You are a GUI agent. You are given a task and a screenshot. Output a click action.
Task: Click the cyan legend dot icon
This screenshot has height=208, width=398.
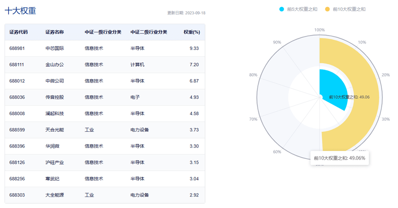click(x=282, y=9)
